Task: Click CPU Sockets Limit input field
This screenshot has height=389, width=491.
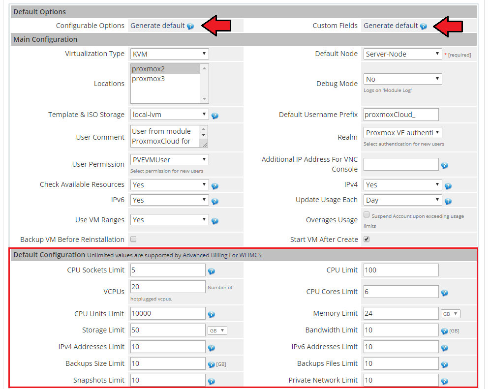Action: point(168,270)
